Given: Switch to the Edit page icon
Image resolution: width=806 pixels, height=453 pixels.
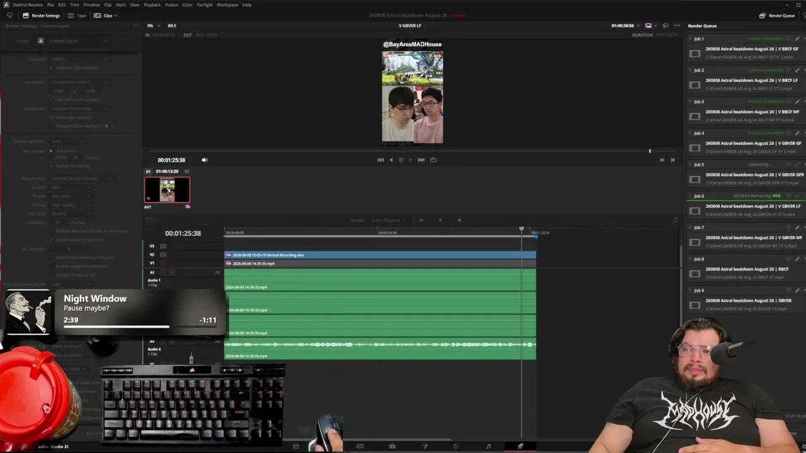Looking at the screenshot, I should (392, 446).
